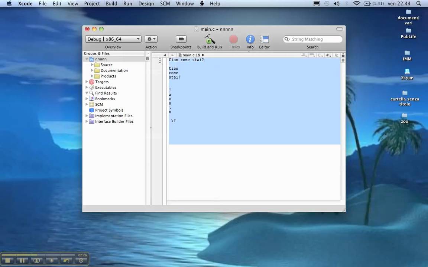Stop recording with the recorder stop button
428x267 pixels.
[x=8, y=260]
